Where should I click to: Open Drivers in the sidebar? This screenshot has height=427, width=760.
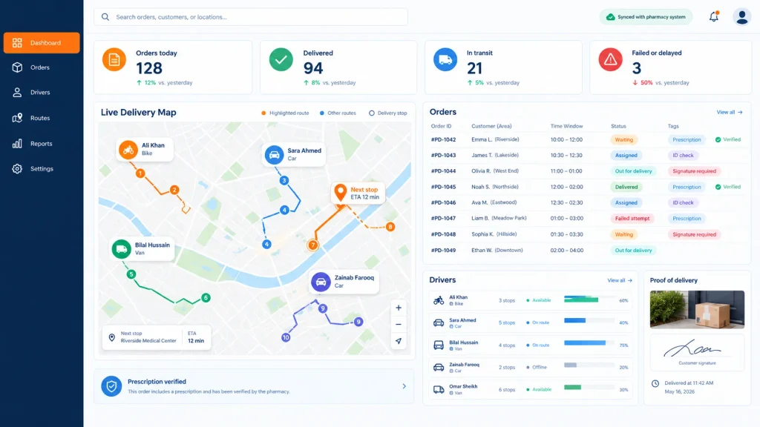pos(42,92)
